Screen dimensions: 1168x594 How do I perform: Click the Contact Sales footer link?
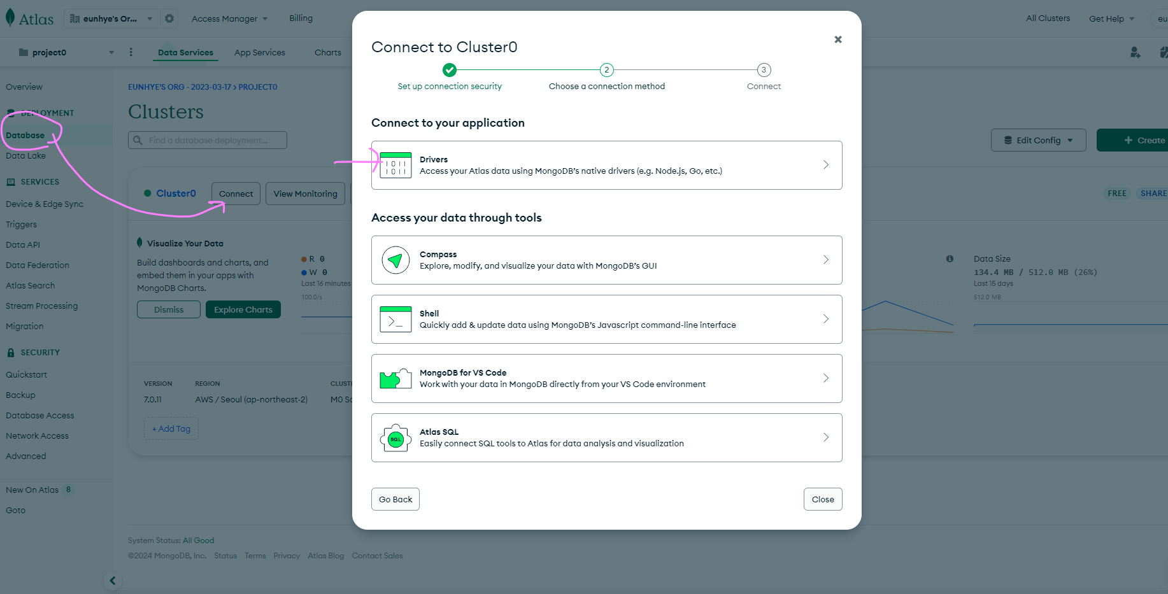tap(377, 556)
